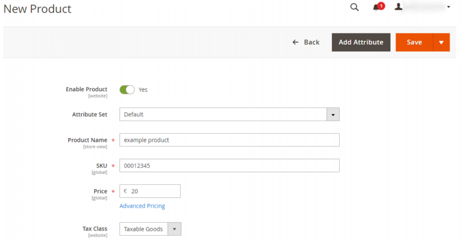Focus the Product Name text field
The image size is (461, 240).
[x=229, y=140]
